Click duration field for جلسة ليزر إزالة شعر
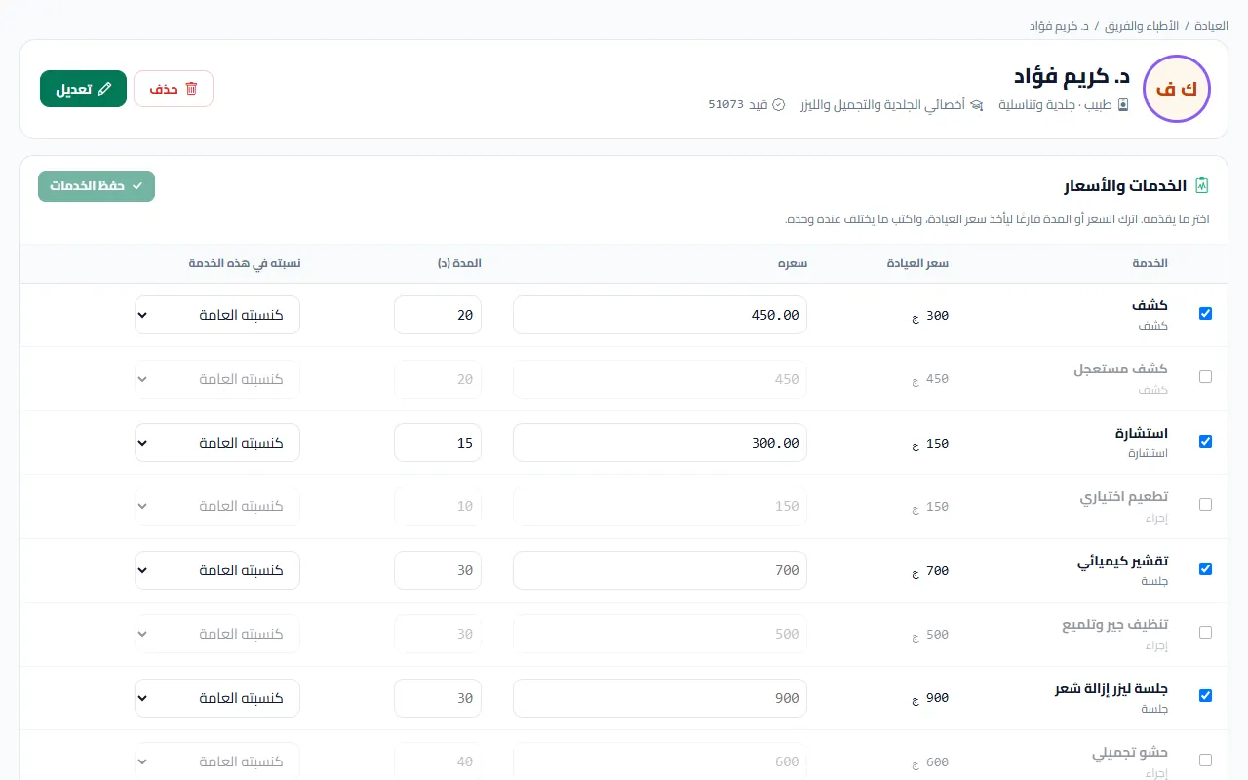The width and height of the screenshot is (1248, 780). click(438, 698)
